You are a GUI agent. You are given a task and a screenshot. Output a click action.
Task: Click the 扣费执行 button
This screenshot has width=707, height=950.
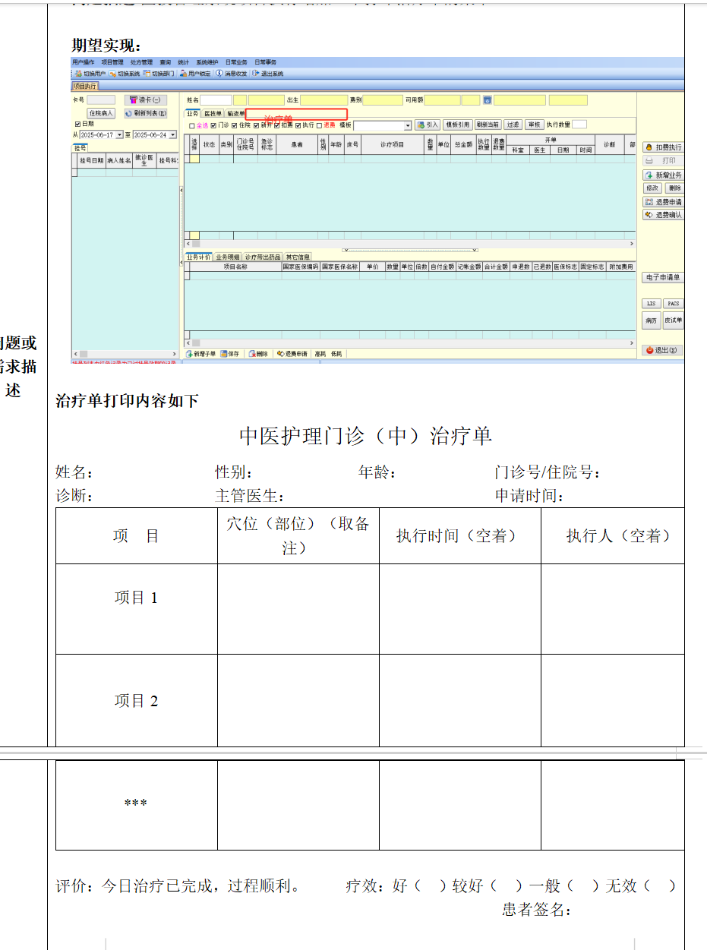(x=663, y=147)
